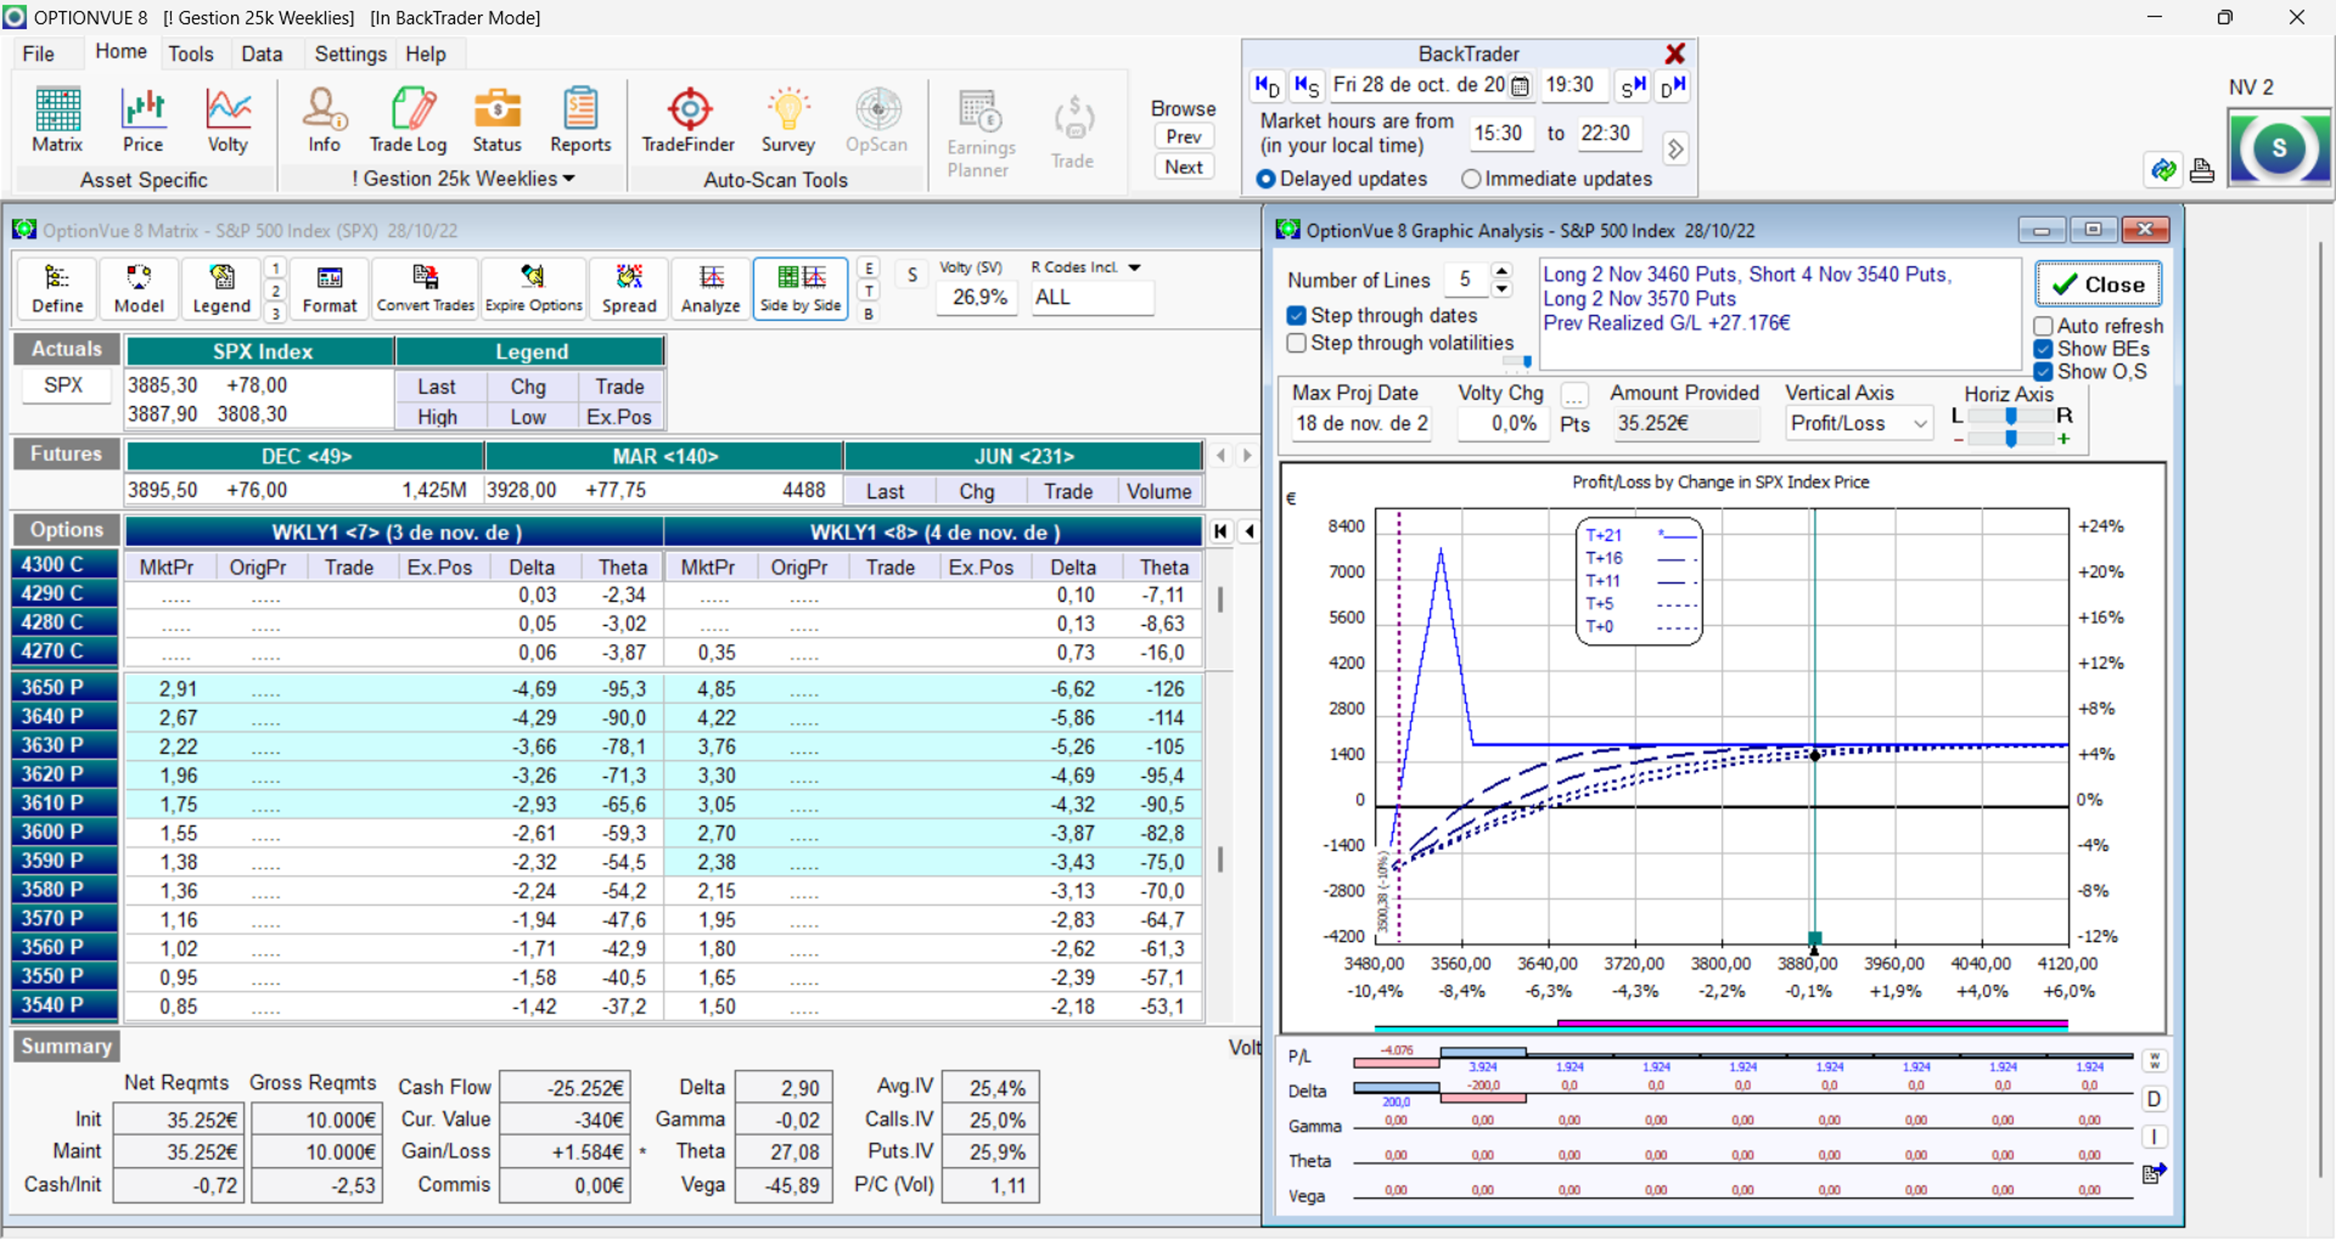Viewport: 2336px width, 1240px height.
Task: Step BackTrader forward one step
Action: 1633,86
